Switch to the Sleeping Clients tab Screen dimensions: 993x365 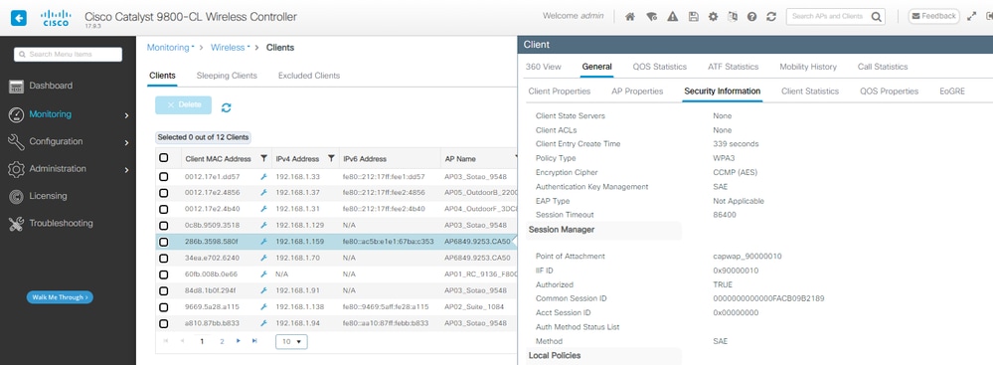pyautogui.click(x=227, y=76)
